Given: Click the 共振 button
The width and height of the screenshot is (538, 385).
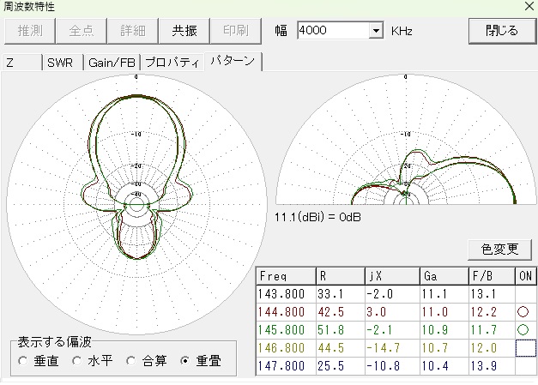Looking at the screenshot, I should click(x=184, y=31).
